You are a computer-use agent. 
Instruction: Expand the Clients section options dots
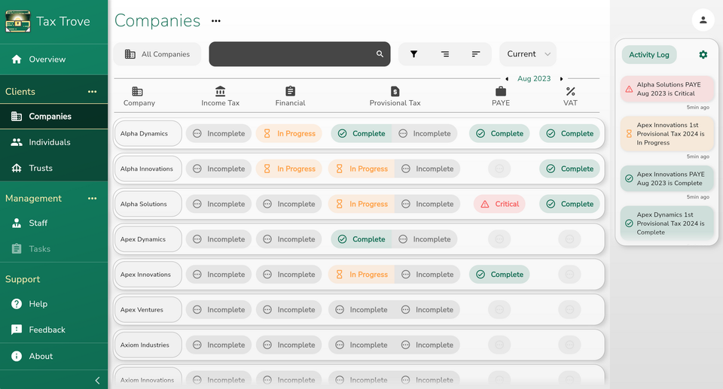[x=92, y=91]
